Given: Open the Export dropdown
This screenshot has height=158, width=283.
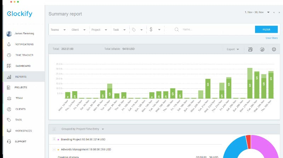Looking at the screenshot, I should (233, 49).
